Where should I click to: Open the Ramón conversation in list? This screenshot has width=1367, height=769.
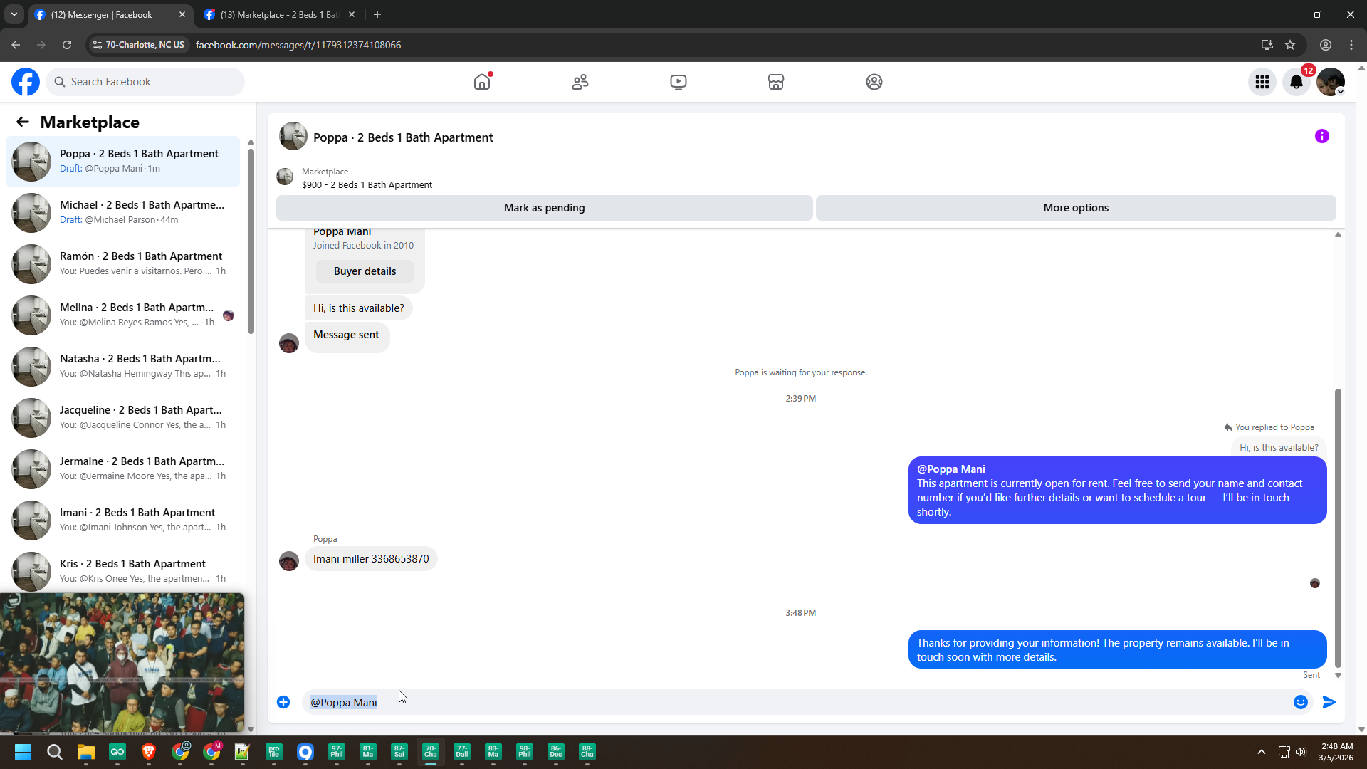[x=122, y=264]
